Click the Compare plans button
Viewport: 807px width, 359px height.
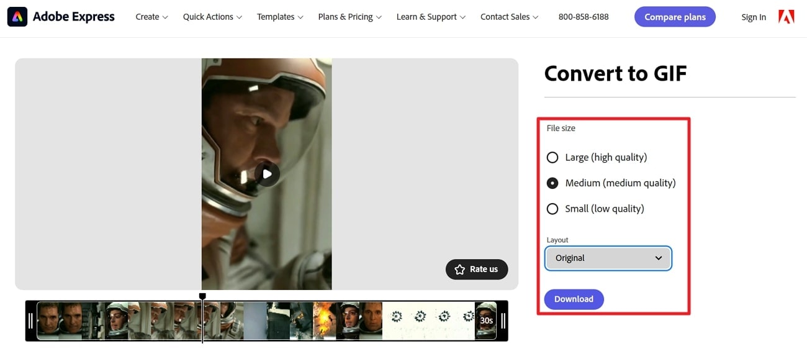point(675,17)
